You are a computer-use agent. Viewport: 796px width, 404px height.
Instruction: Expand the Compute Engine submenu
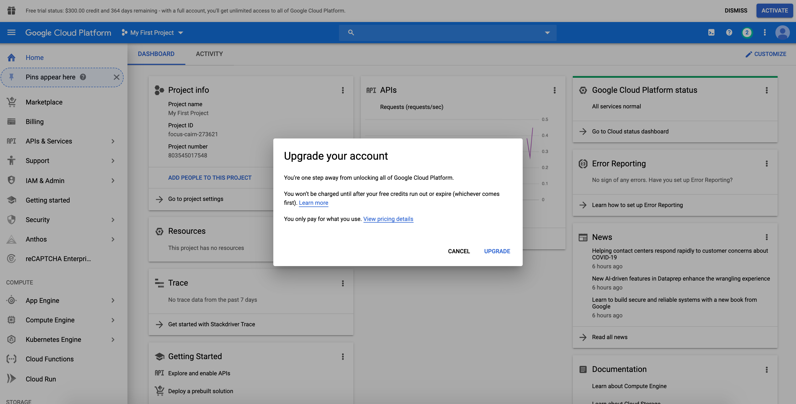pyautogui.click(x=113, y=320)
